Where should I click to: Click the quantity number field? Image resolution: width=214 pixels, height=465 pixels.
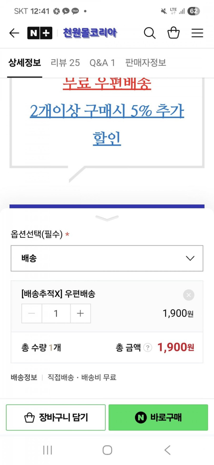pyautogui.click(x=56, y=313)
